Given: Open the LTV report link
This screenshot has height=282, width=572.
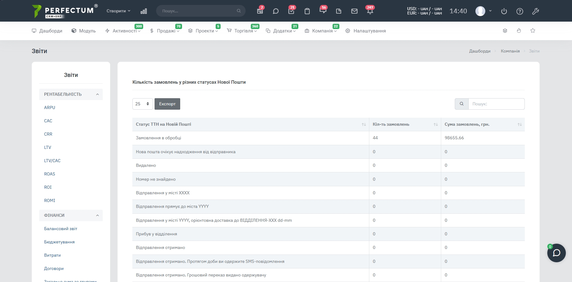Looking at the screenshot, I should pos(48,147).
